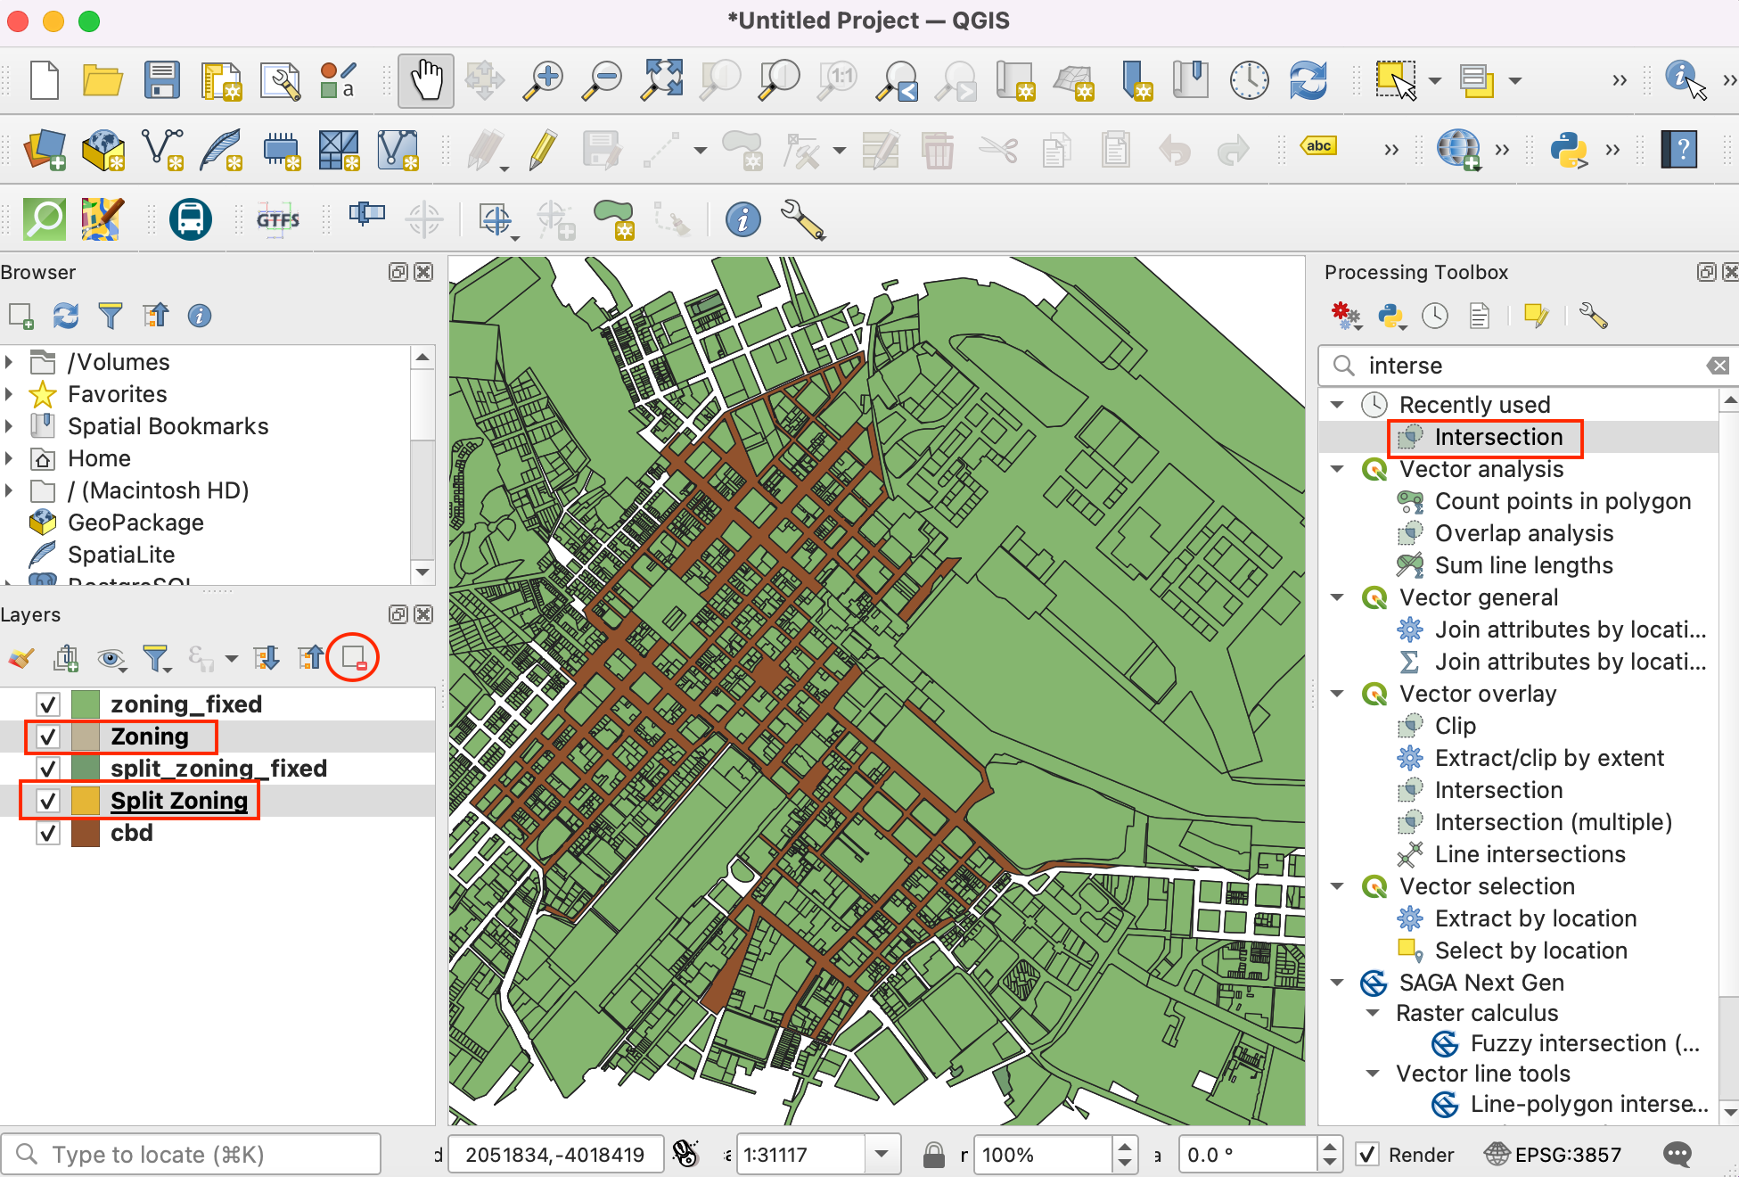Screen dimensions: 1739x1177
Task: Click the Refresh map icon
Action: (x=1308, y=80)
